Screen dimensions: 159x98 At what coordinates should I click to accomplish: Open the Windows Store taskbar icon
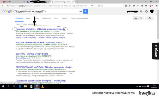click(31, 86)
